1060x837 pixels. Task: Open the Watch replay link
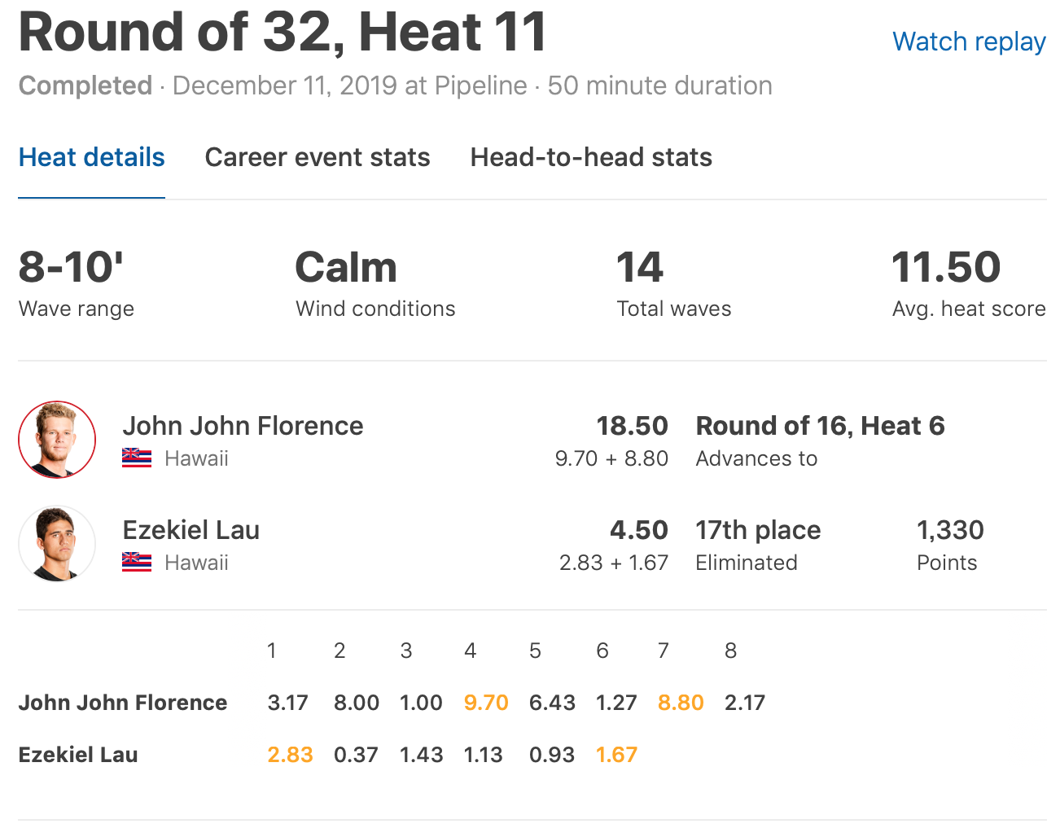[x=969, y=42]
